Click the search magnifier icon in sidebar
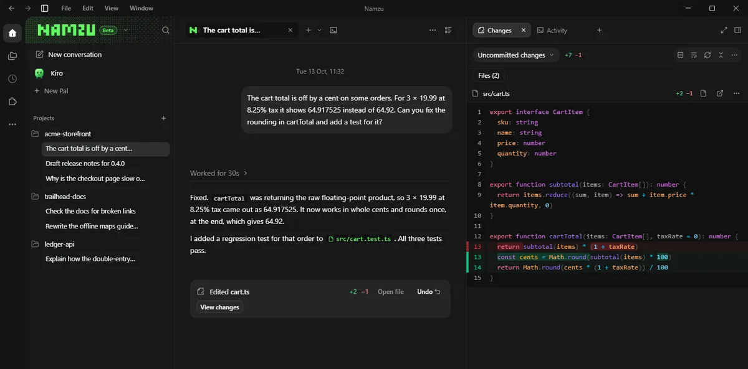Viewport: 748px width, 369px height. (165, 30)
